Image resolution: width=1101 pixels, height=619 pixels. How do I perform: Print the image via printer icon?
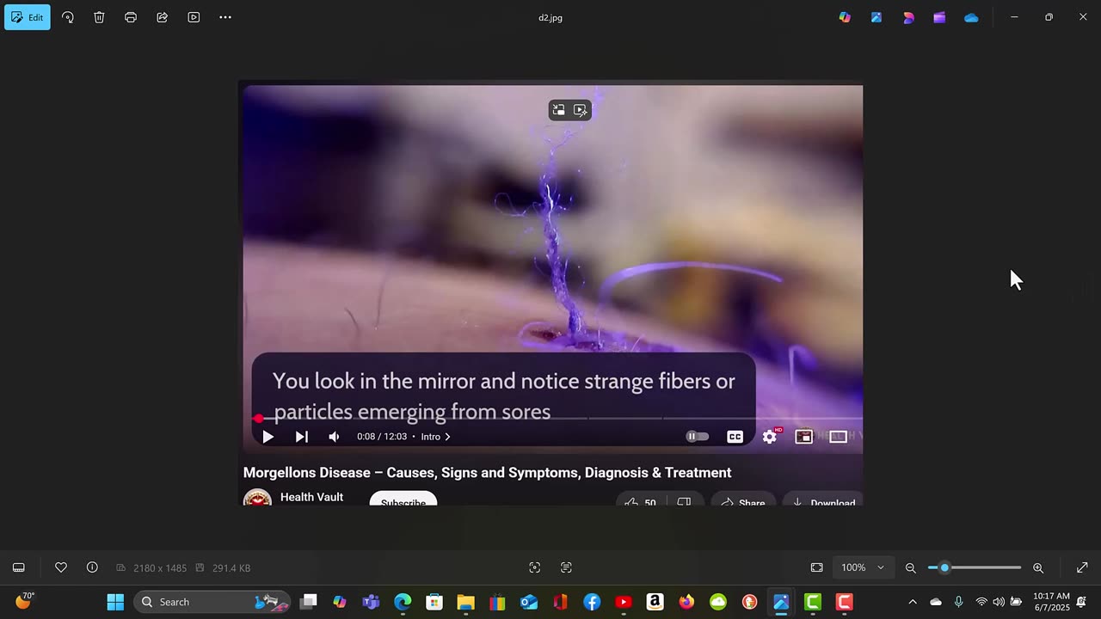click(131, 17)
